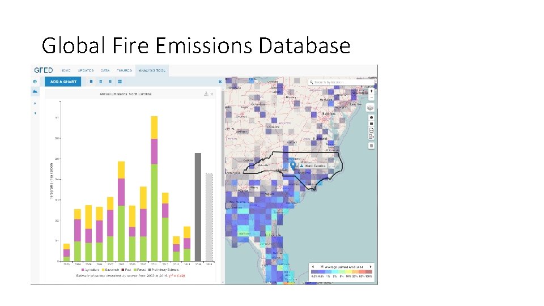Choose the stacked rows layout icon

(101, 82)
